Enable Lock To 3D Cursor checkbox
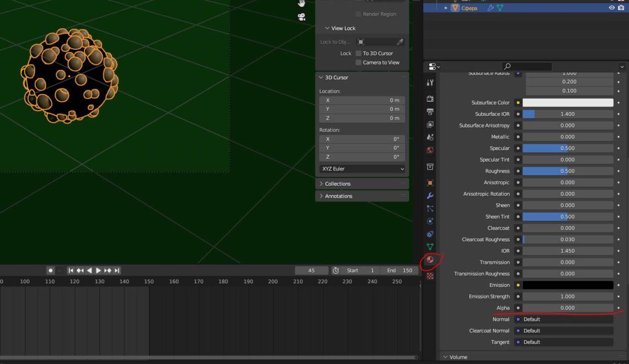The width and height of the screenshot is (629, 364). (359, 53)
